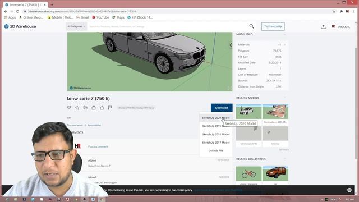Click the blue Download button
This screenshot has width=359, height=202.
[222, 108]
